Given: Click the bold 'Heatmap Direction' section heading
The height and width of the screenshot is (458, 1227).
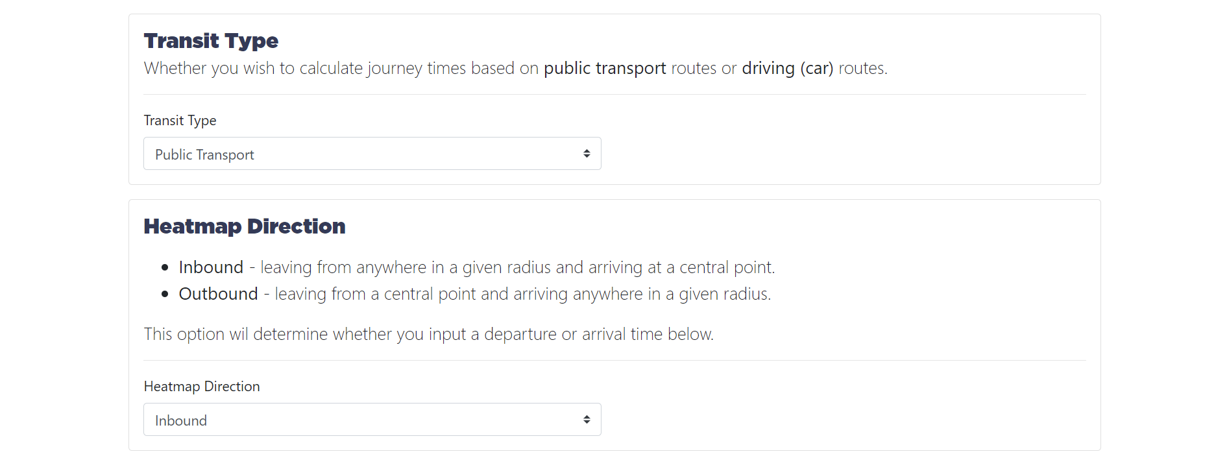Looking at the screenshot, I should 245,226.
